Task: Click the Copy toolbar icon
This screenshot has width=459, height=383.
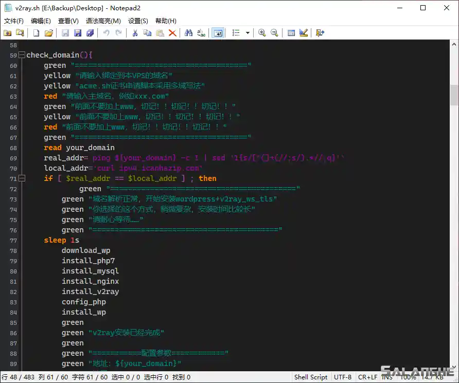Action: (x=147, y=33)
